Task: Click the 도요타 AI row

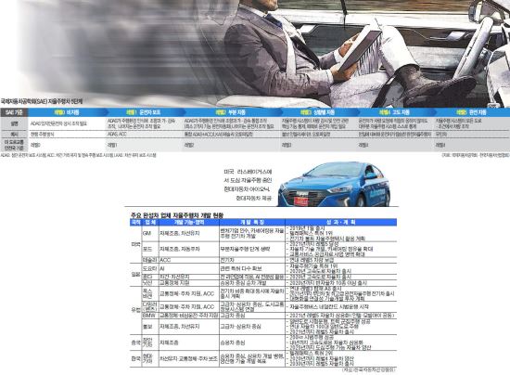Action: pos(269,268)
